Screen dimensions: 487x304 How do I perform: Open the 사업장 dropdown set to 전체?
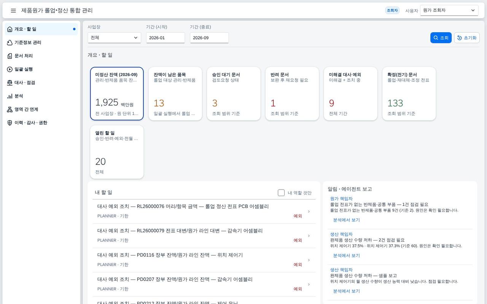(114, 38)
